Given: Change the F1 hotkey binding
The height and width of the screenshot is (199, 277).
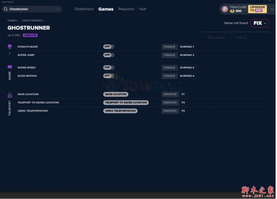Looking at the screenshot, I should 183,94.
